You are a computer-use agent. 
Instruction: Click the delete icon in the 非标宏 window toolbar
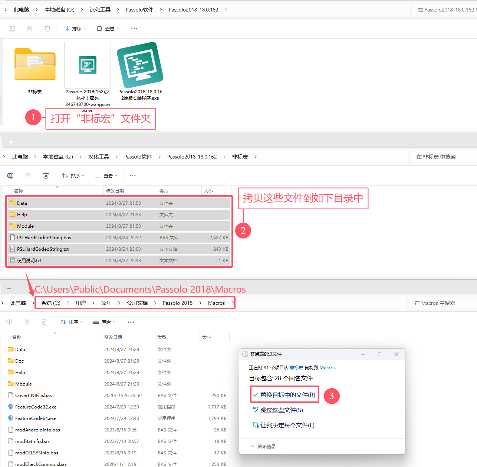46,176
